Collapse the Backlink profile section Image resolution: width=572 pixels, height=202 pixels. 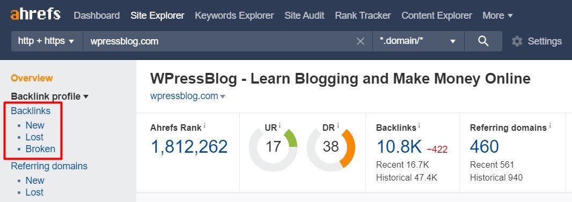49,96
